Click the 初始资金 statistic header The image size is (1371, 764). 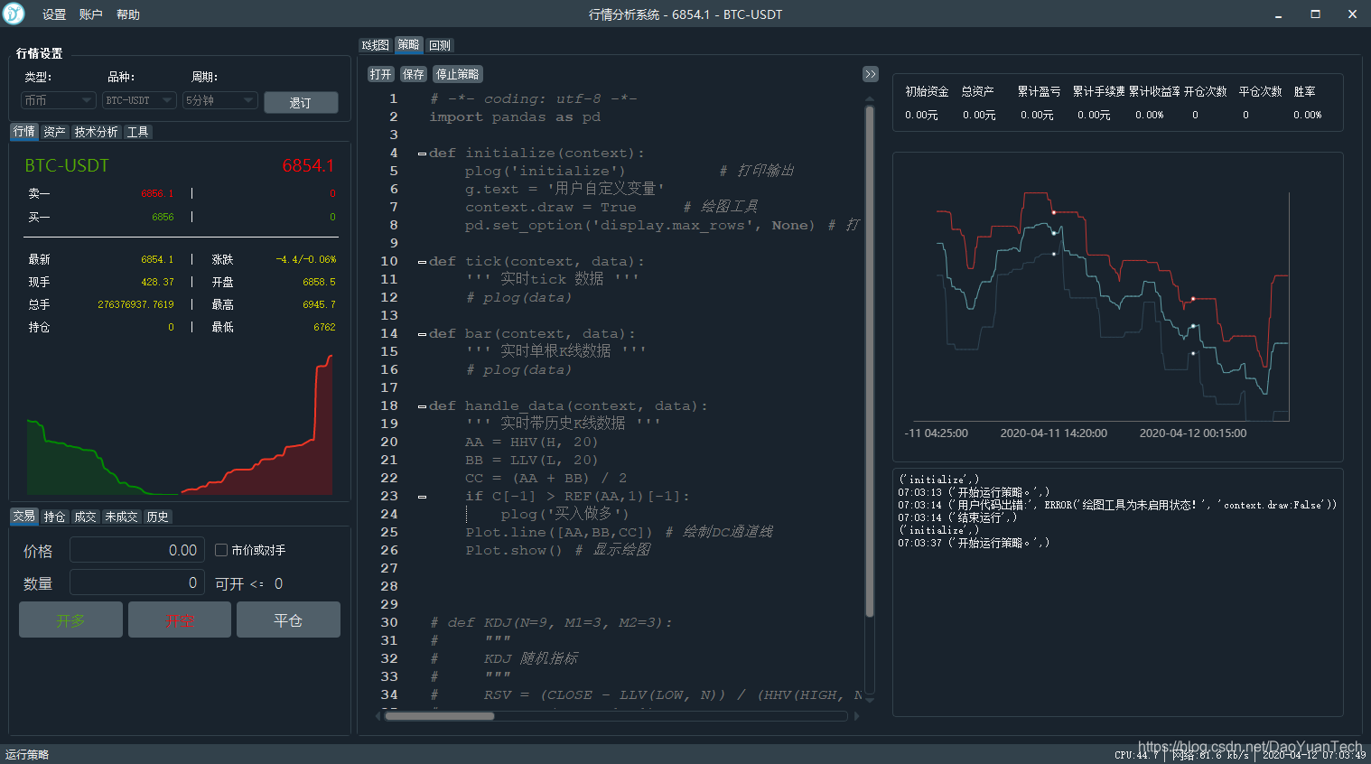point(927,91)
